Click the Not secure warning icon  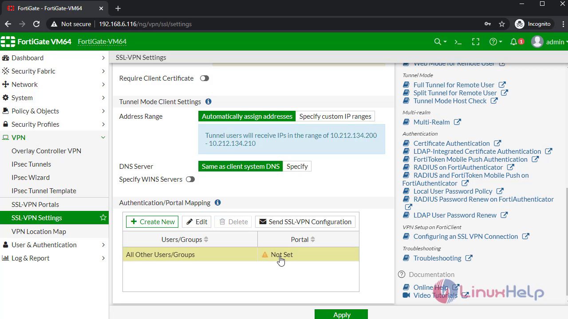click(x=54, y=24)
